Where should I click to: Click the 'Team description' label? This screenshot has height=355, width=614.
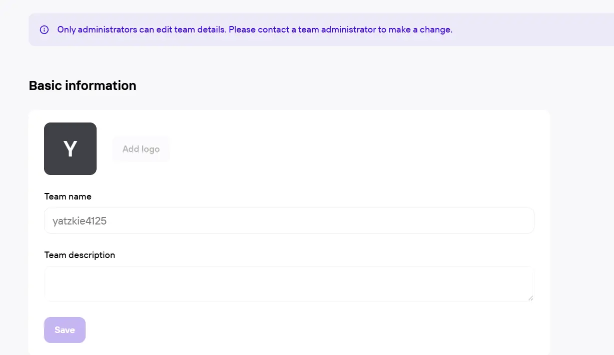[x=80, y=255]
